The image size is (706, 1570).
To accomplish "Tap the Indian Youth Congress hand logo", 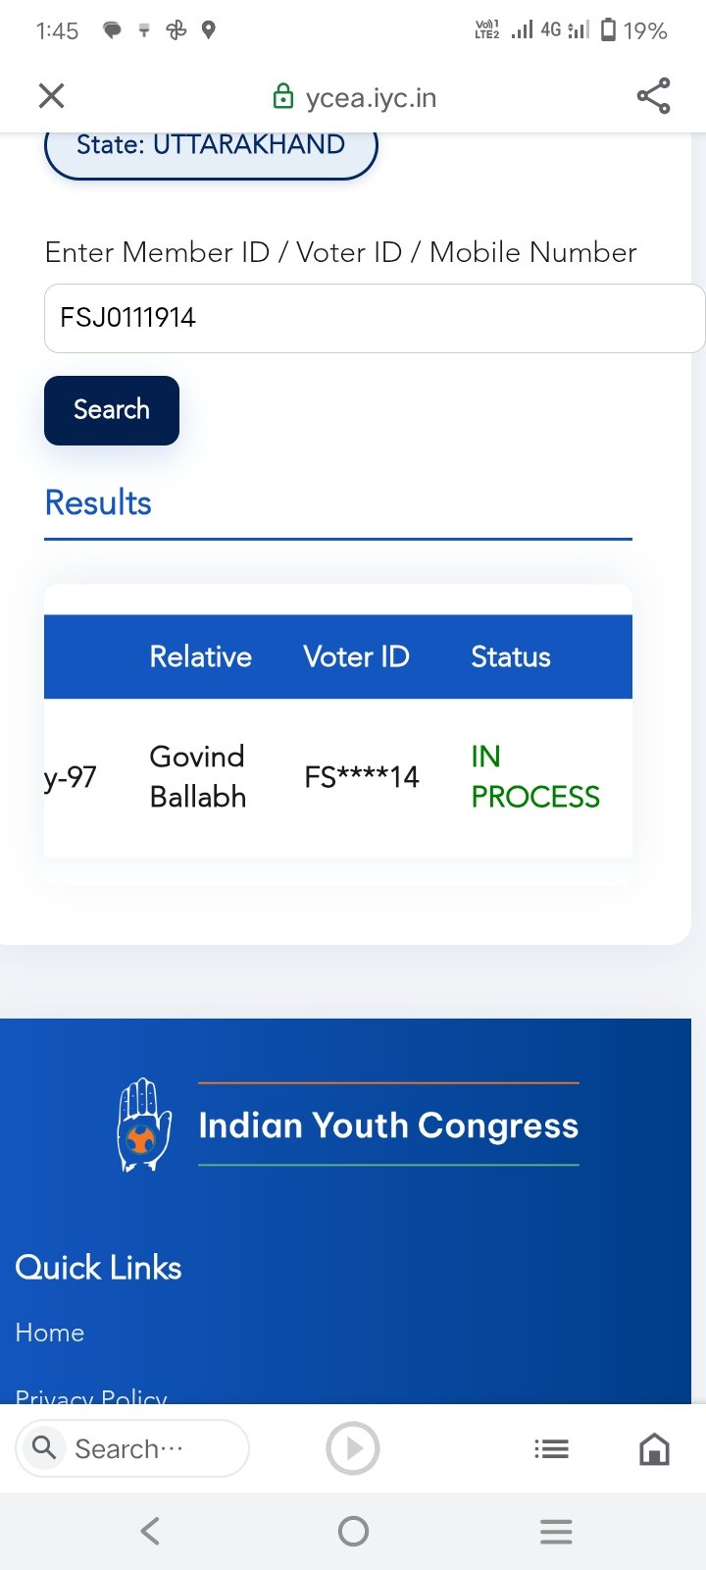I will coord(144,1125).
